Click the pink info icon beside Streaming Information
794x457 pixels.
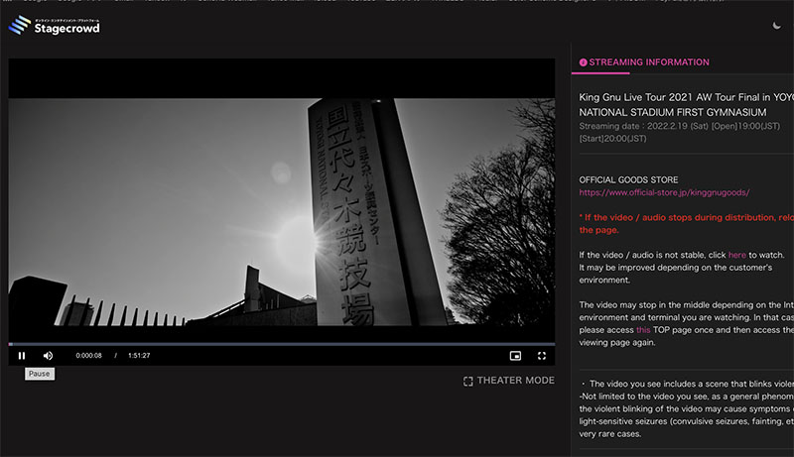[x=583, y=62]
